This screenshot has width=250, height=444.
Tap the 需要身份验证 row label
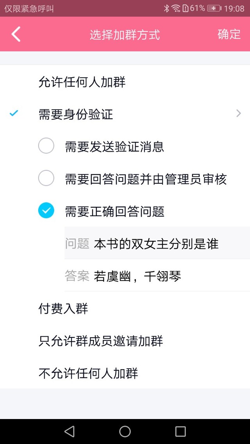[x=76, y=115]
